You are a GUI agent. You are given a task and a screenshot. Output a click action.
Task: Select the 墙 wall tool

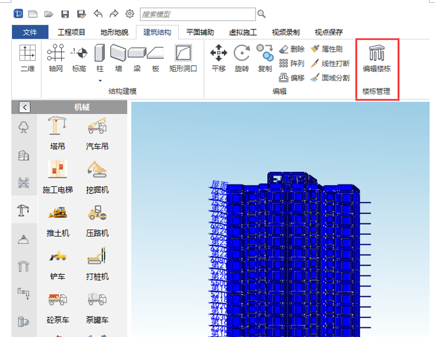point(118,58)
